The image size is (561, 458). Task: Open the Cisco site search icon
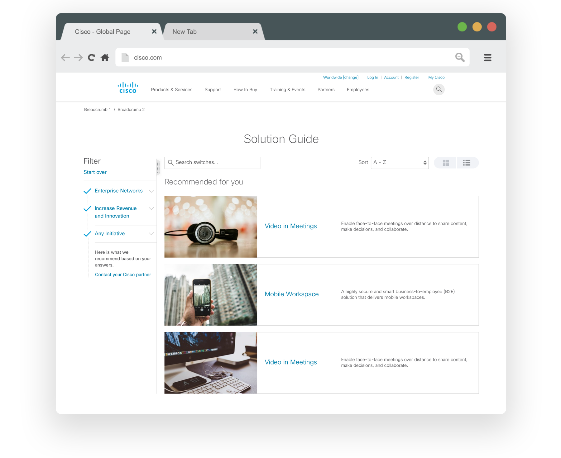439,89
